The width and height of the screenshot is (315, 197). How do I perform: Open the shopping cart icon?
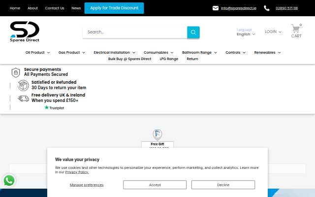click(295, 29)
